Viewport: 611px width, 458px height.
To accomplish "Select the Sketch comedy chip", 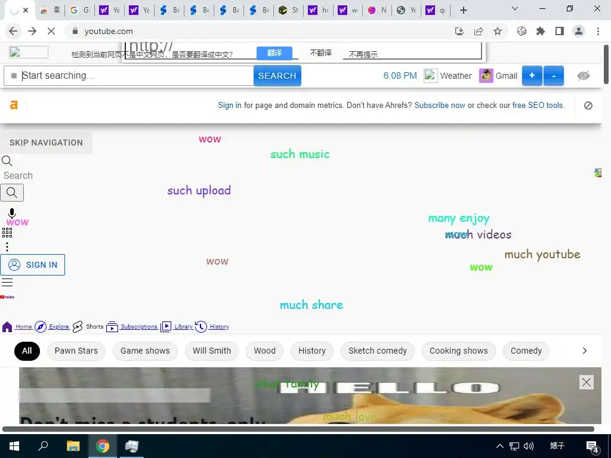I will (377, 351).
